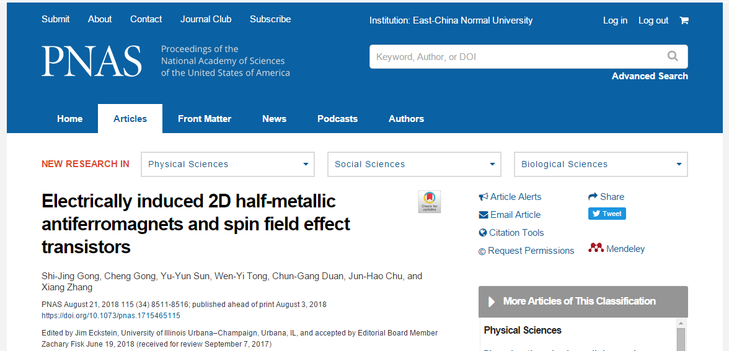Open the Physical Sciences dropdown

click(x=228, y=165)
